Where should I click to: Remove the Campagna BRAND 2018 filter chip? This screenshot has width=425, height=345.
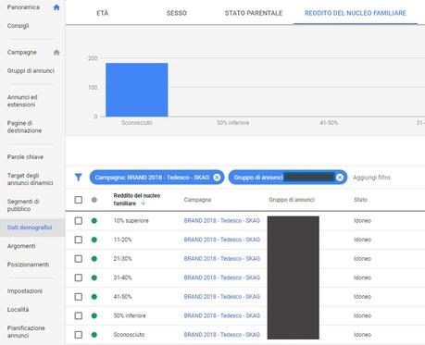coord(217,178)
